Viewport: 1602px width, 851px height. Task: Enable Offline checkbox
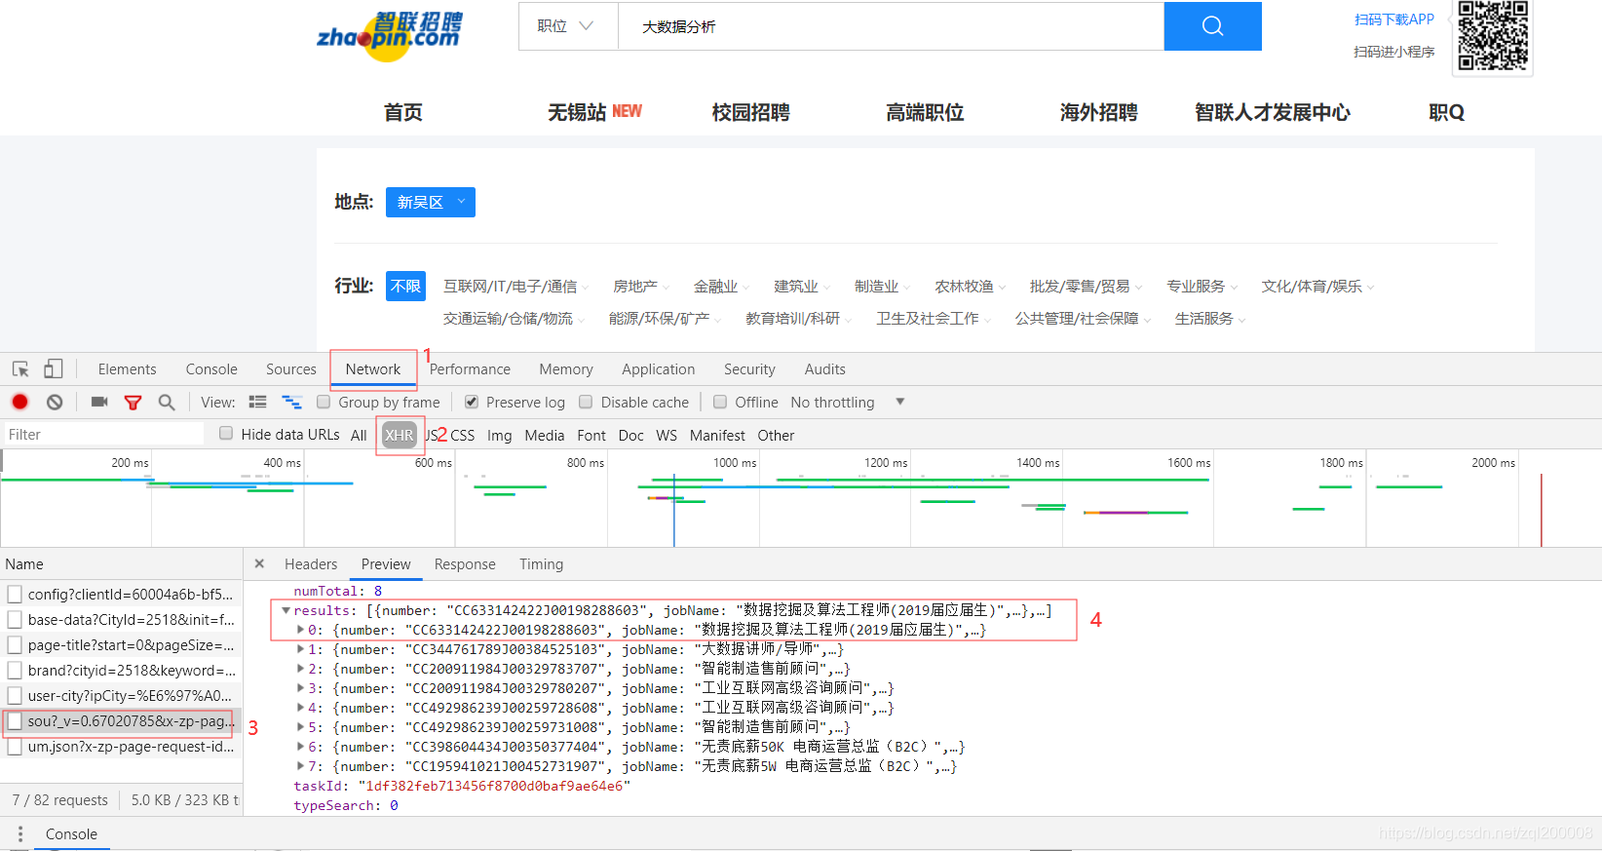(720, 402)
